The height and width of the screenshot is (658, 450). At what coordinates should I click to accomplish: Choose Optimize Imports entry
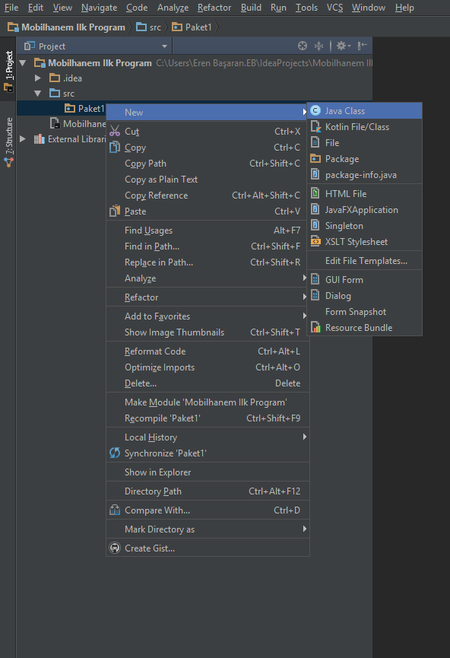[x=208, y=367]
